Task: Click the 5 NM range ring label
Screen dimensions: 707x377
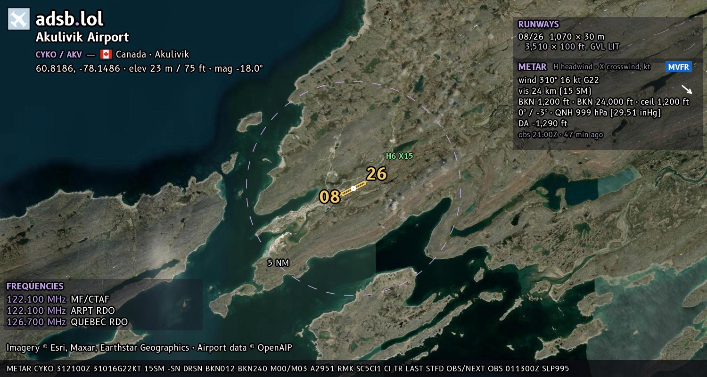Action: [x=277, y=263]
